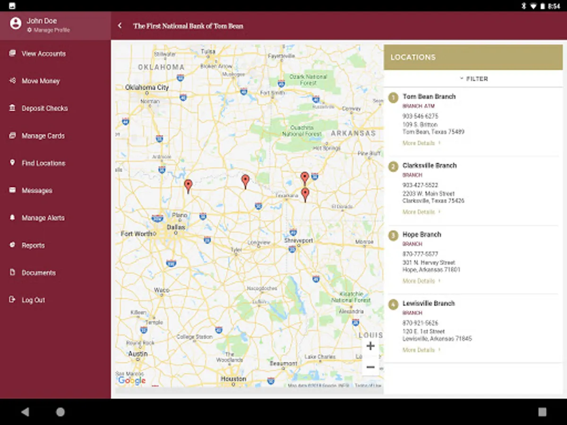Click the Clarksville Branch title
567x425 pixels.
tap(430, 165)
